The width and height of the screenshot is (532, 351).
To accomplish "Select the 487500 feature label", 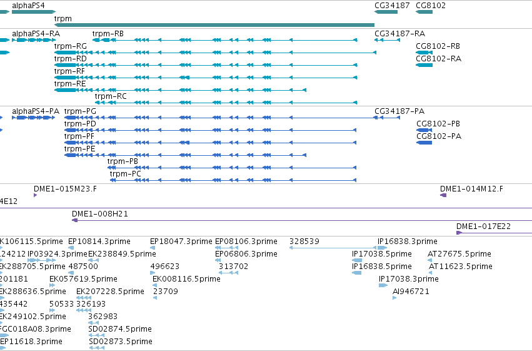I will pyautogui.click(x=83, y=267).
